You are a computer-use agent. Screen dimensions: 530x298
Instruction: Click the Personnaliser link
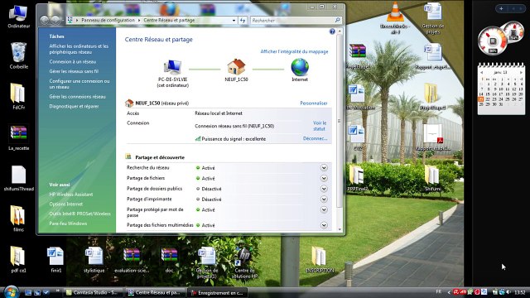point(314,103)
